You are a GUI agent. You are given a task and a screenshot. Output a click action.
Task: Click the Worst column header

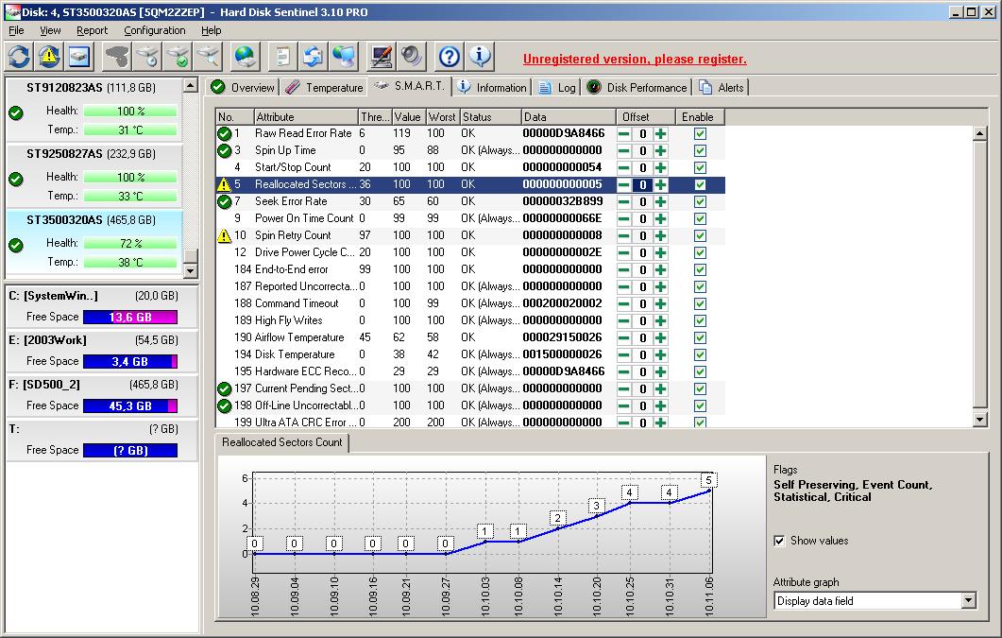click(442, 117)
